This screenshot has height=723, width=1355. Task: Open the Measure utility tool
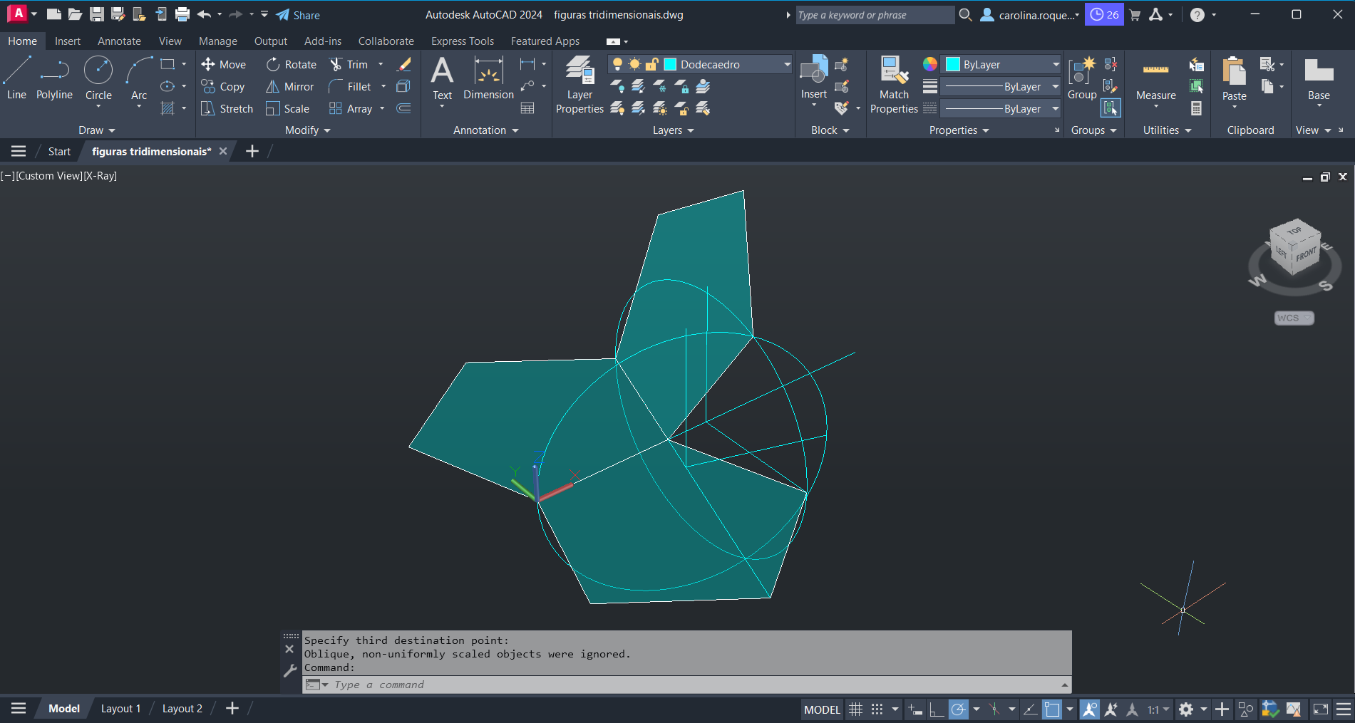pos(1155,80)
